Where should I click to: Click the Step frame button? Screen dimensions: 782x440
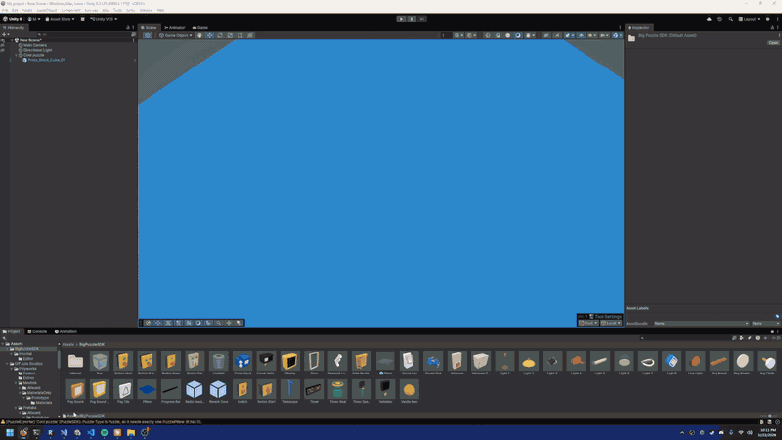[x=422, y=19]
